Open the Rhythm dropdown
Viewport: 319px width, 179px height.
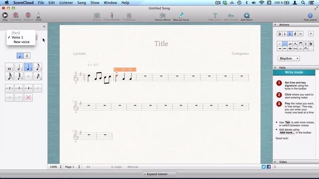(289, 59)
